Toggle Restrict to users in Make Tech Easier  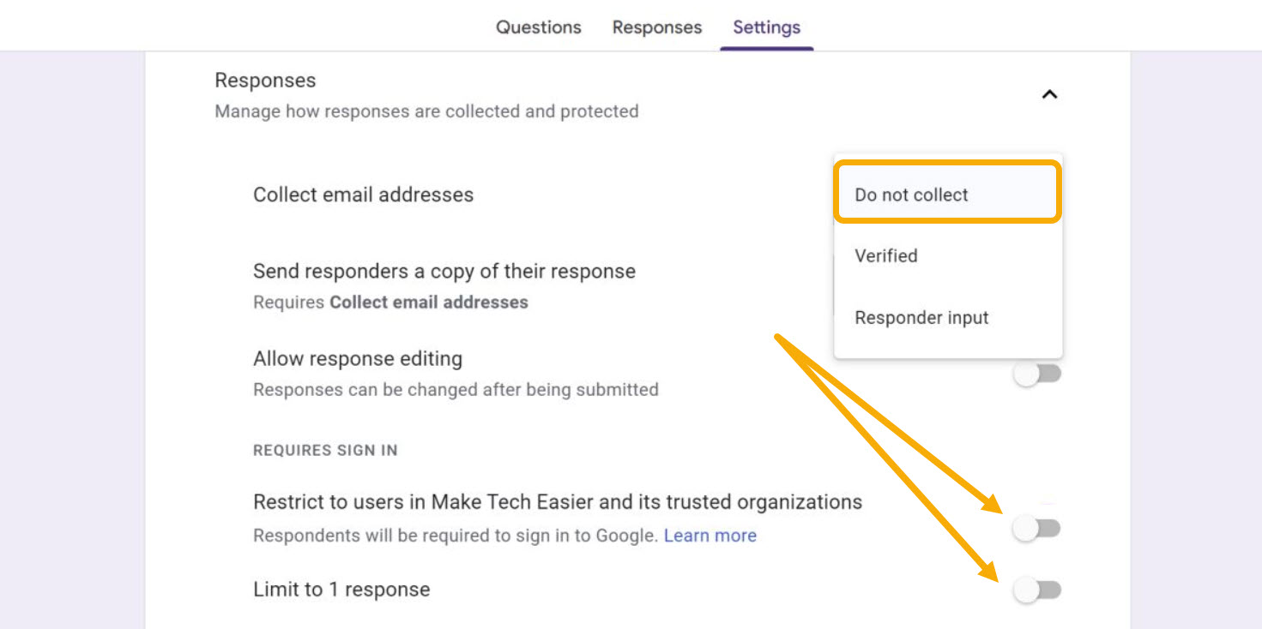pyautogui.click(x=1038, y=529)
